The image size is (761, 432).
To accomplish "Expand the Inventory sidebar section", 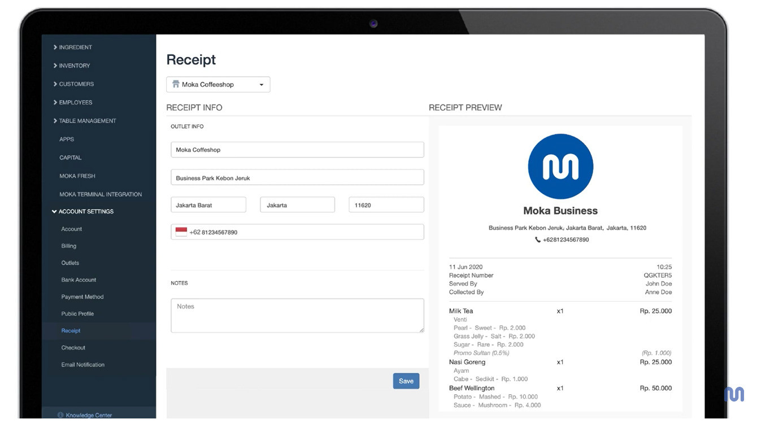I will click(x=74, y=66).
